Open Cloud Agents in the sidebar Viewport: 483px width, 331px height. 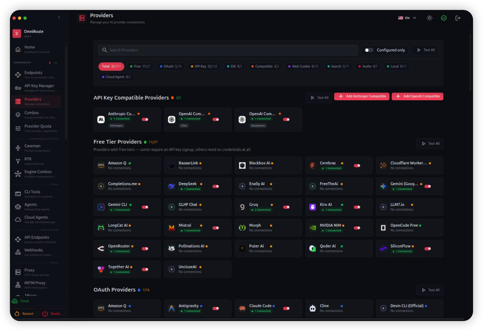tap(36, 219)
